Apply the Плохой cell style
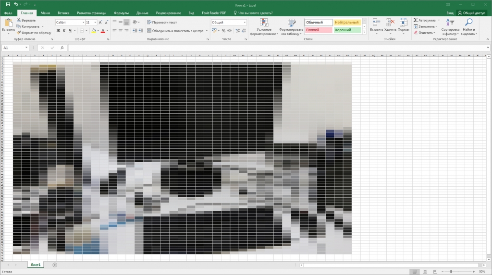This screenshot has height=275, width=492. [319, 30]
